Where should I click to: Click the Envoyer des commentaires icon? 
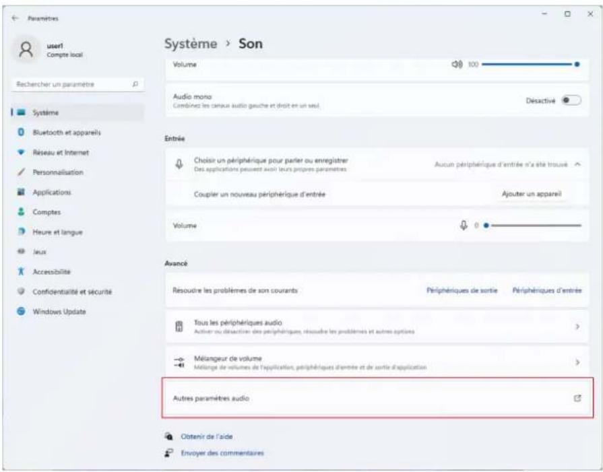(x=169, y=452)
